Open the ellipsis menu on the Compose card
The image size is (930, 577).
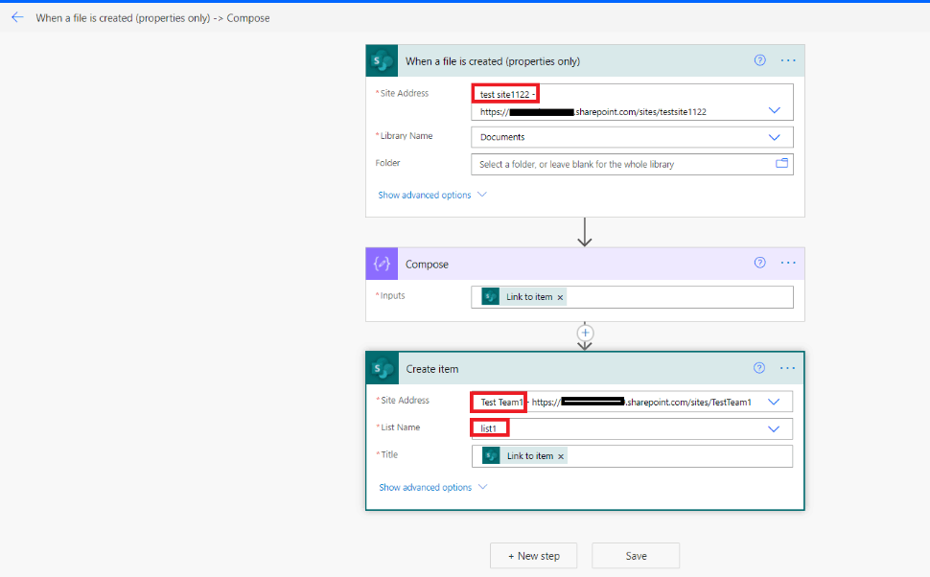(x=788, y=263)
